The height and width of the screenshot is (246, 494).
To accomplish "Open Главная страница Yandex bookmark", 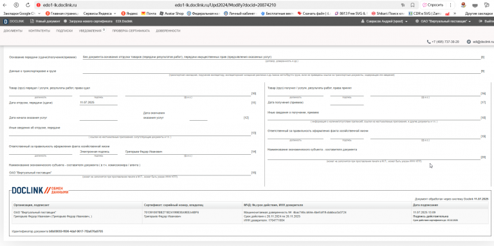I will click(x=62, y=13).
